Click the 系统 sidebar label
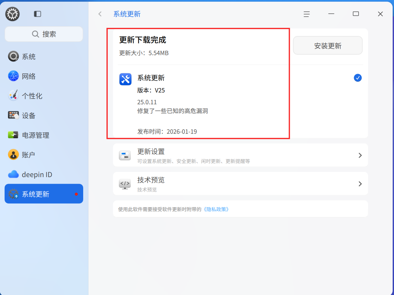This screenshot has height=295, width=394. click(x=29, y=57)
